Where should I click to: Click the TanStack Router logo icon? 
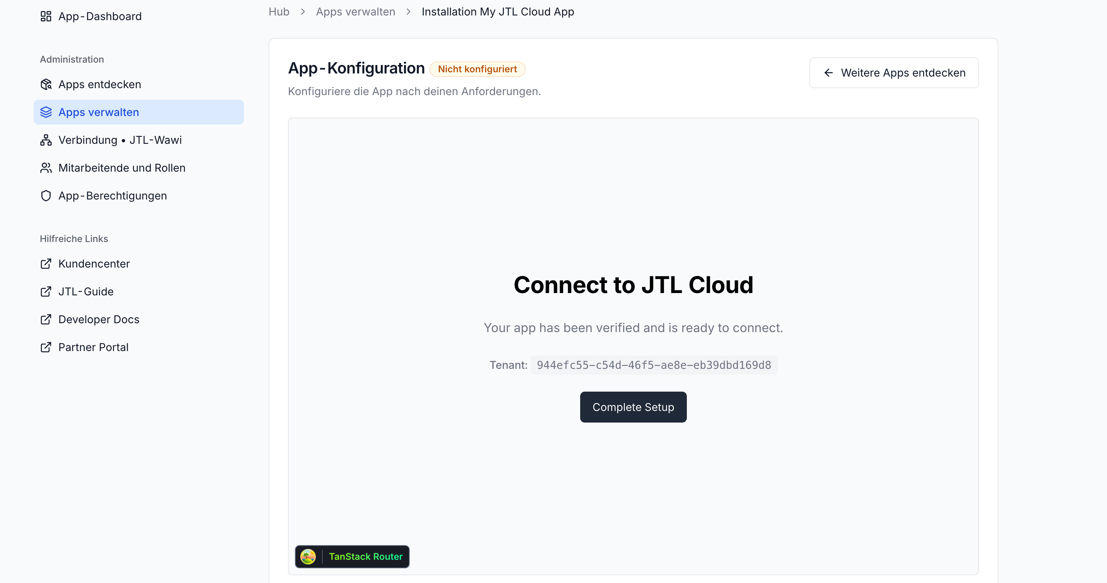coord(308,557)
